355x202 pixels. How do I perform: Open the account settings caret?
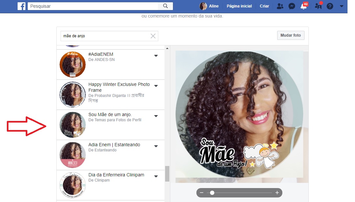pos(341,6)
